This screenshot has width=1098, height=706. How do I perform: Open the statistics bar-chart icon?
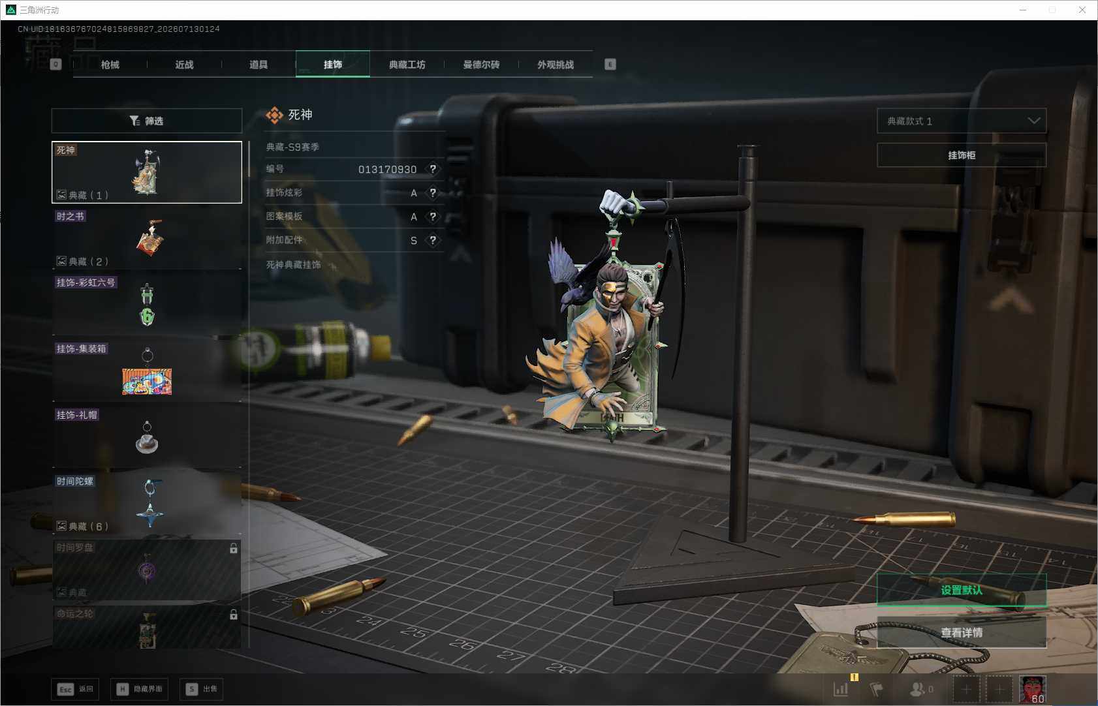coord(841,688)
